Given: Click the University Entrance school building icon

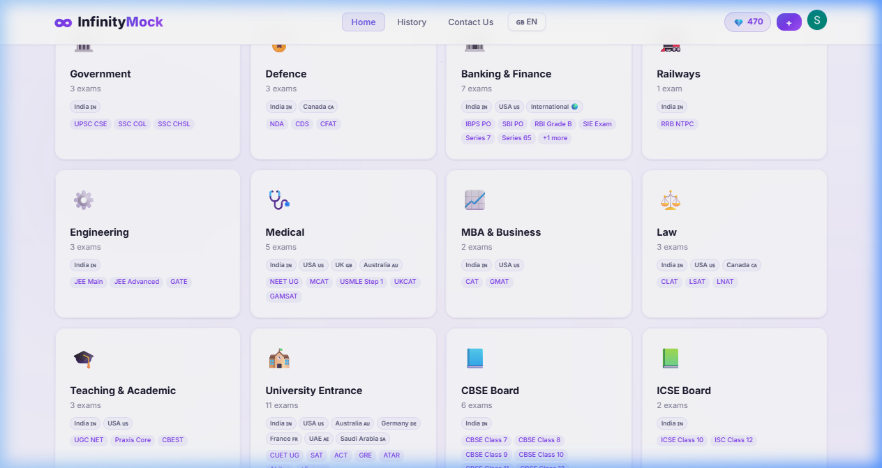Looking at the screenshot, I should click(x=279, y=358).
